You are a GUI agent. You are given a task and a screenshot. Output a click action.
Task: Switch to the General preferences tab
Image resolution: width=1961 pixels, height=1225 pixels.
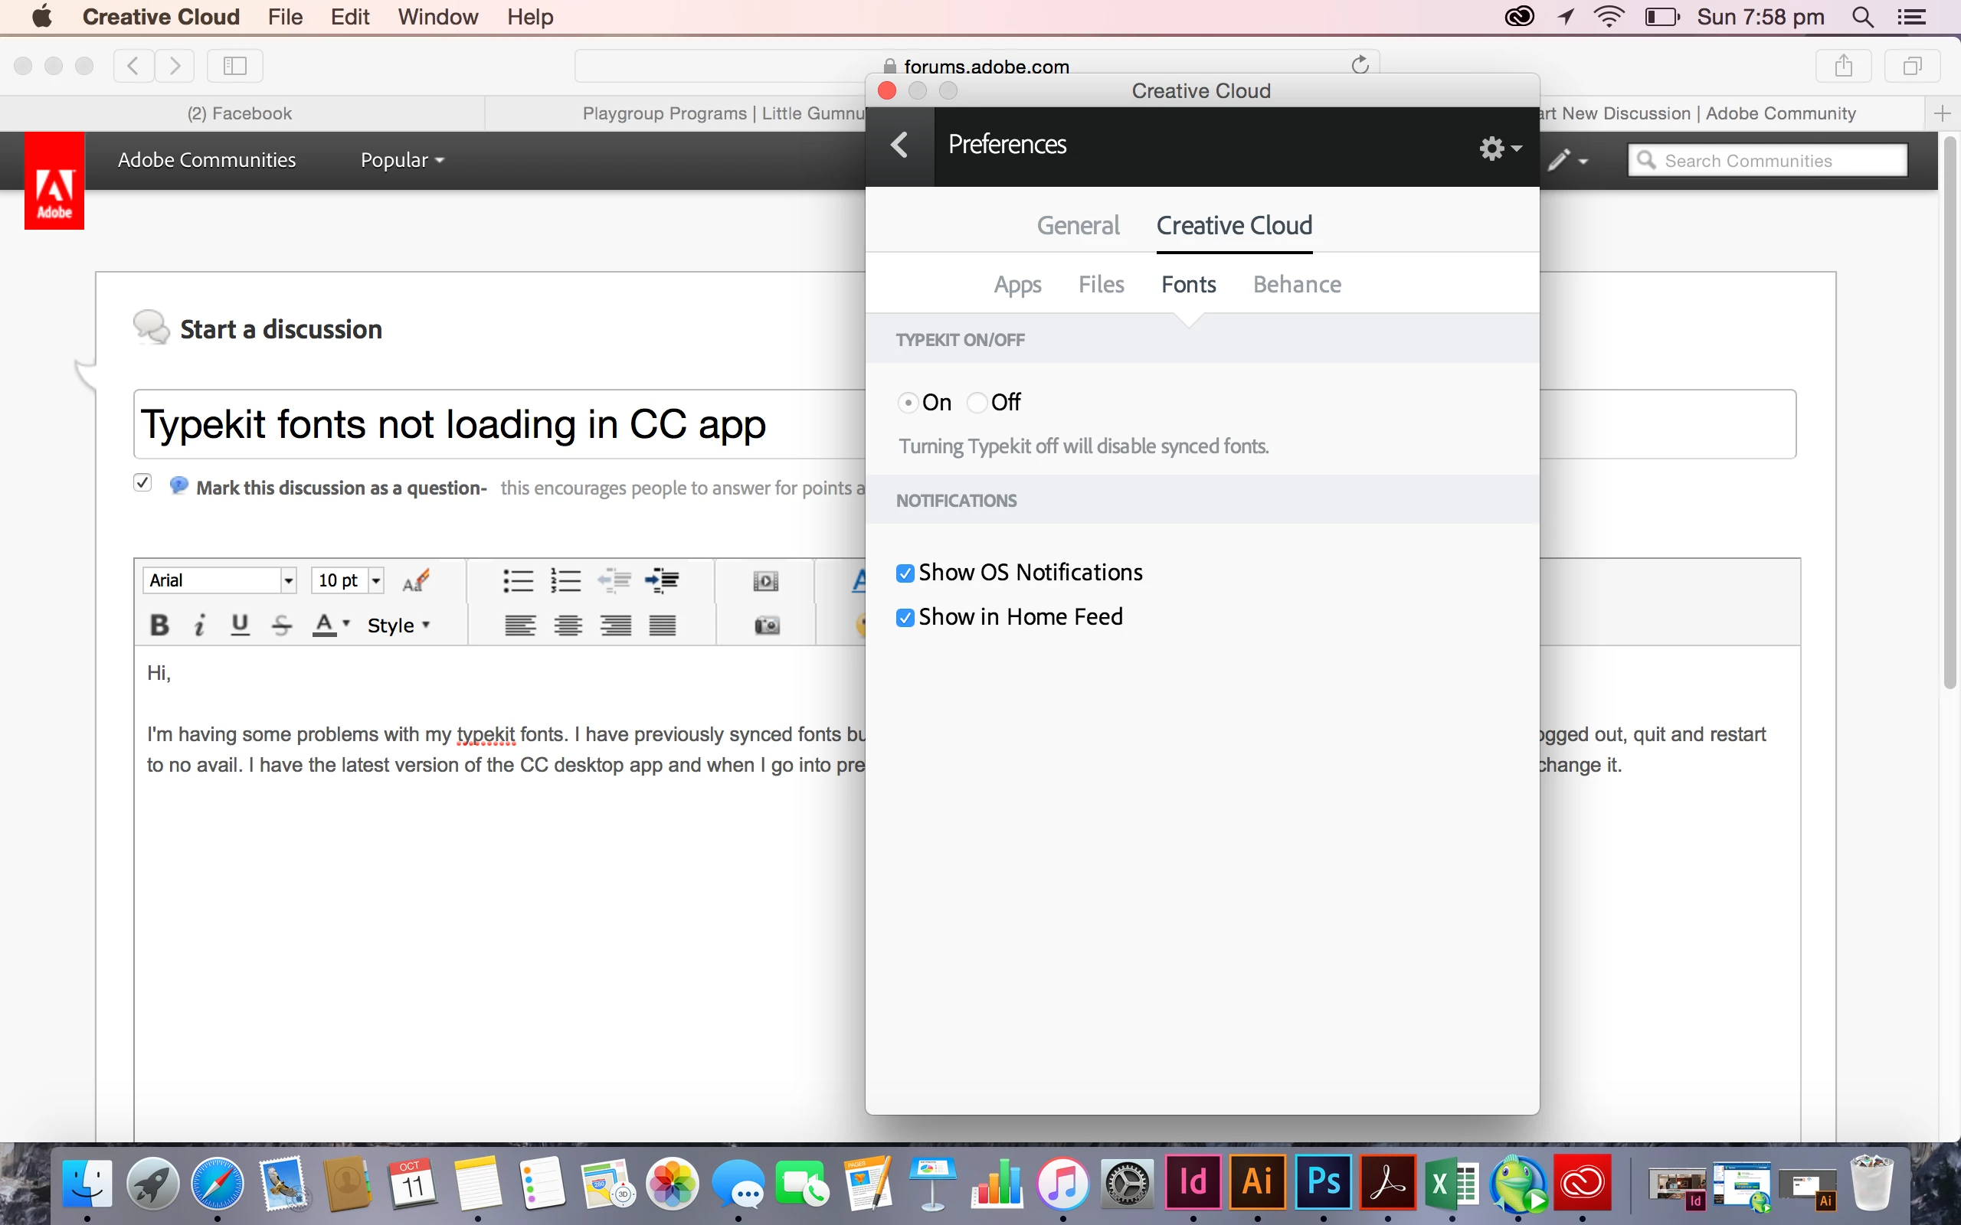(x=1078, y=225)
